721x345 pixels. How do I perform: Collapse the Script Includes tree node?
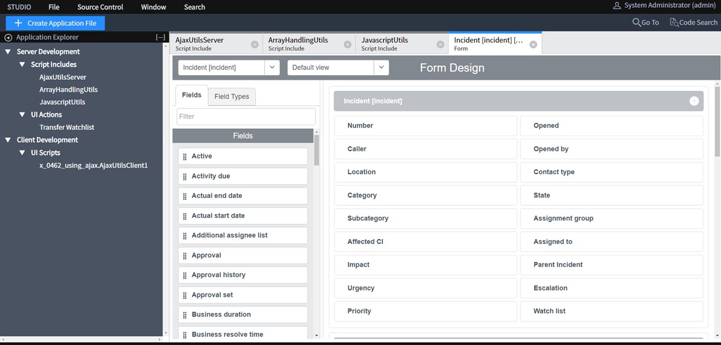pos(22,64)
